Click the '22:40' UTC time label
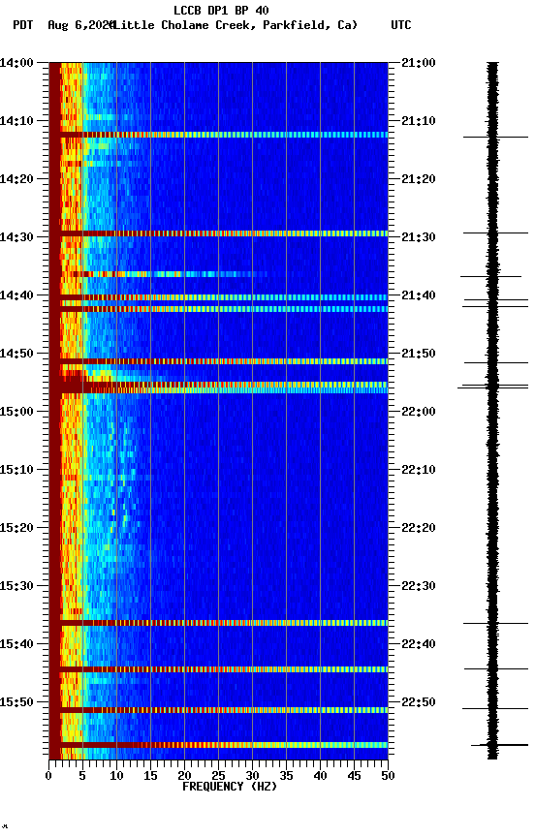The image size is (535, 837). tap(419, 644)
